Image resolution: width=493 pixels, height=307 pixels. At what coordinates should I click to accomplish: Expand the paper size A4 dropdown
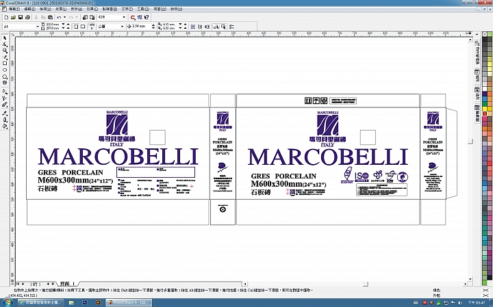[38, 27]
